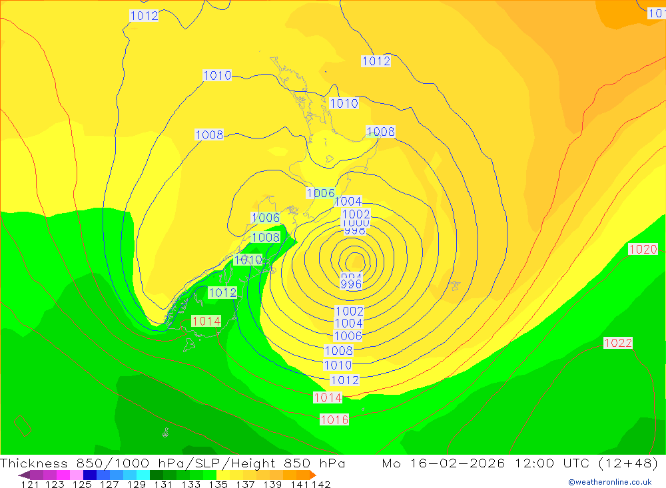Click the red 1014 label directly above 1016
666x488 pixels.
click(x=328, y=397)
